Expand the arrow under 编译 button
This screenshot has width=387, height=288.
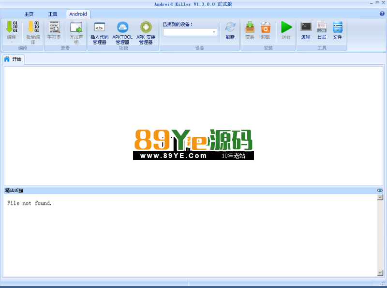12,43
